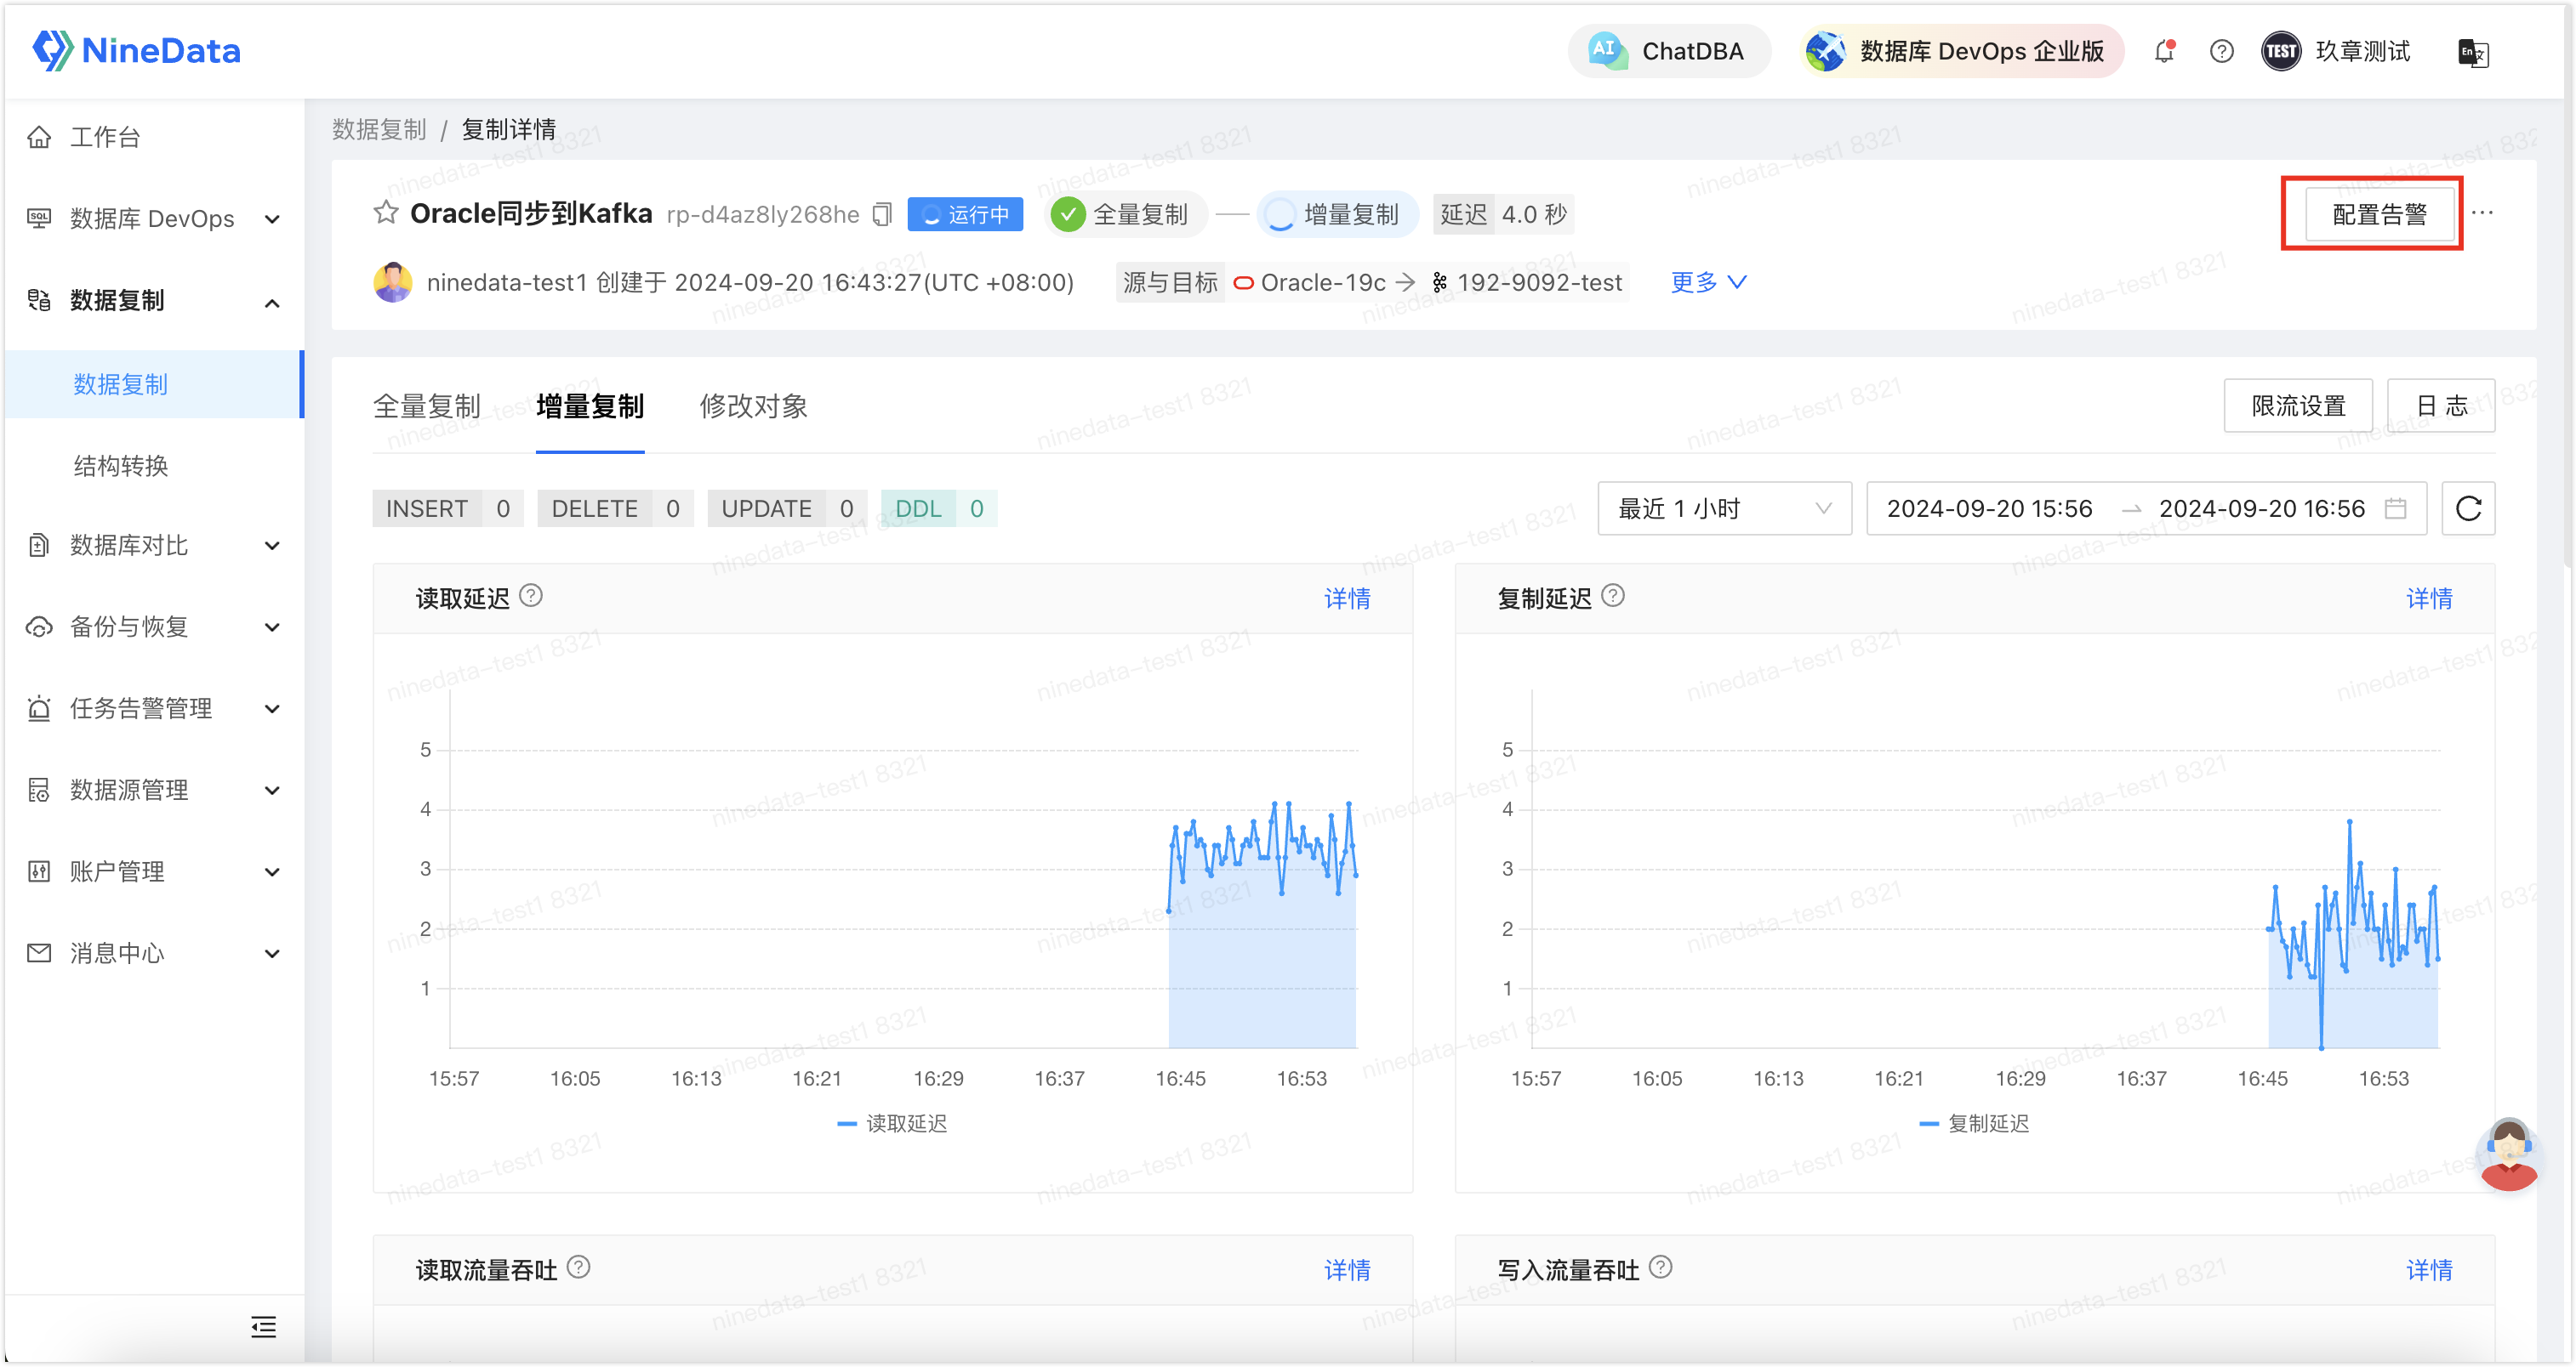
Task: Select the 增量复制 tab
Action: (590, 406)
